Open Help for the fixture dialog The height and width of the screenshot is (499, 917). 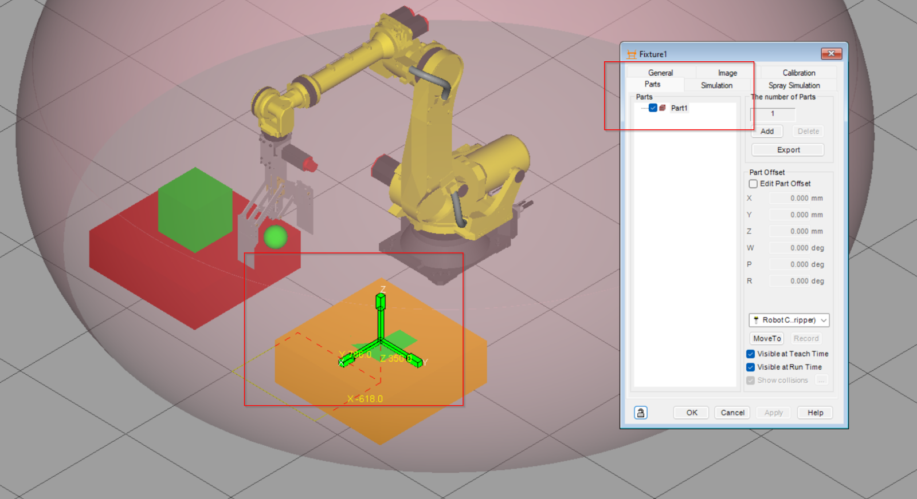pyautogui.click(x=815, y=413)
